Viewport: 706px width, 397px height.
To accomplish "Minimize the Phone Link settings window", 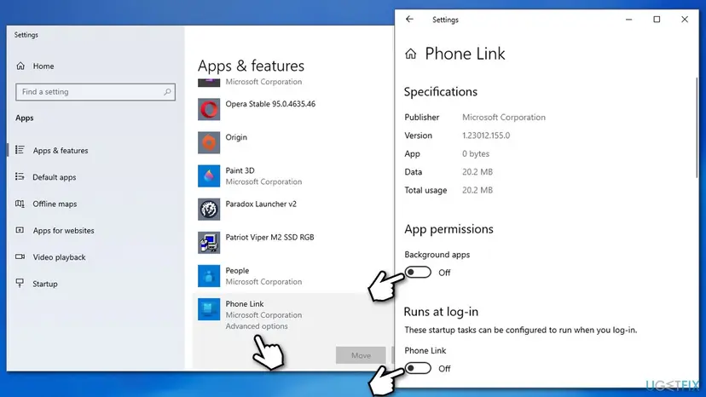I will click(x=628, y=20).
